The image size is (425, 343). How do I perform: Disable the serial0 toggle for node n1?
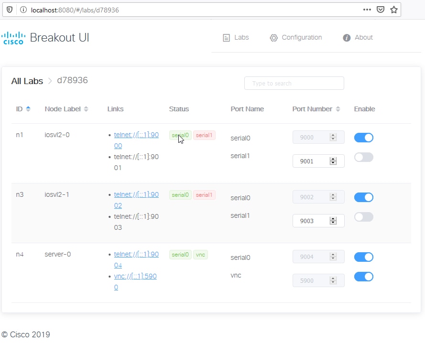(363, 137)
